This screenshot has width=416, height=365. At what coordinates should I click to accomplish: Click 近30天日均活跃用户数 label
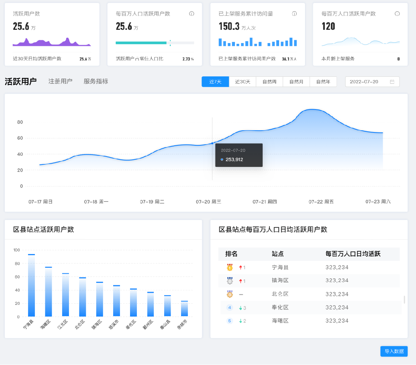click(x=37, y=59)
